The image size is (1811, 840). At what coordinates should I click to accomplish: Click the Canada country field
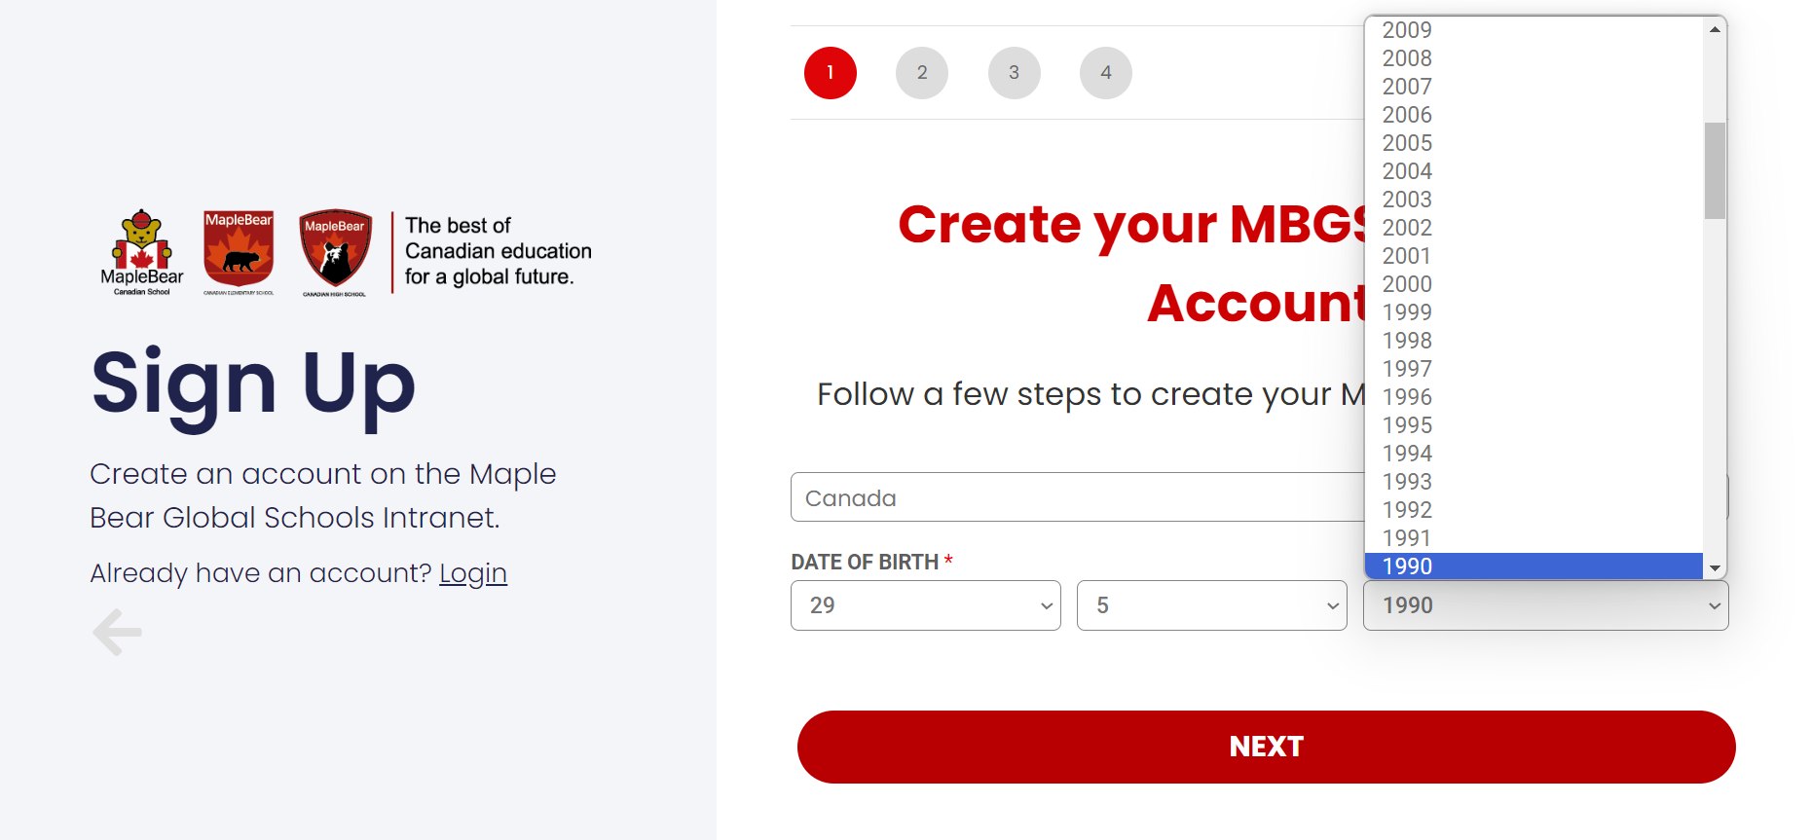(1078, 497)
